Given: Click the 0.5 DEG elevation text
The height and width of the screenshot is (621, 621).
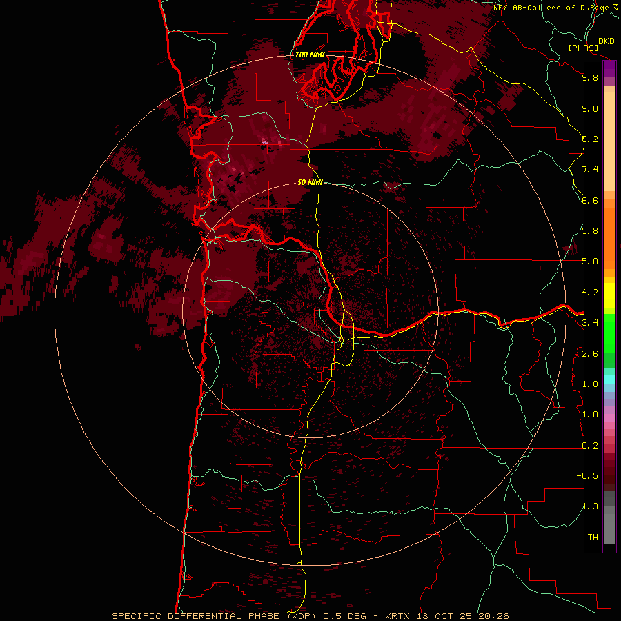Looking at the screenshot, I should pos(344,616).
